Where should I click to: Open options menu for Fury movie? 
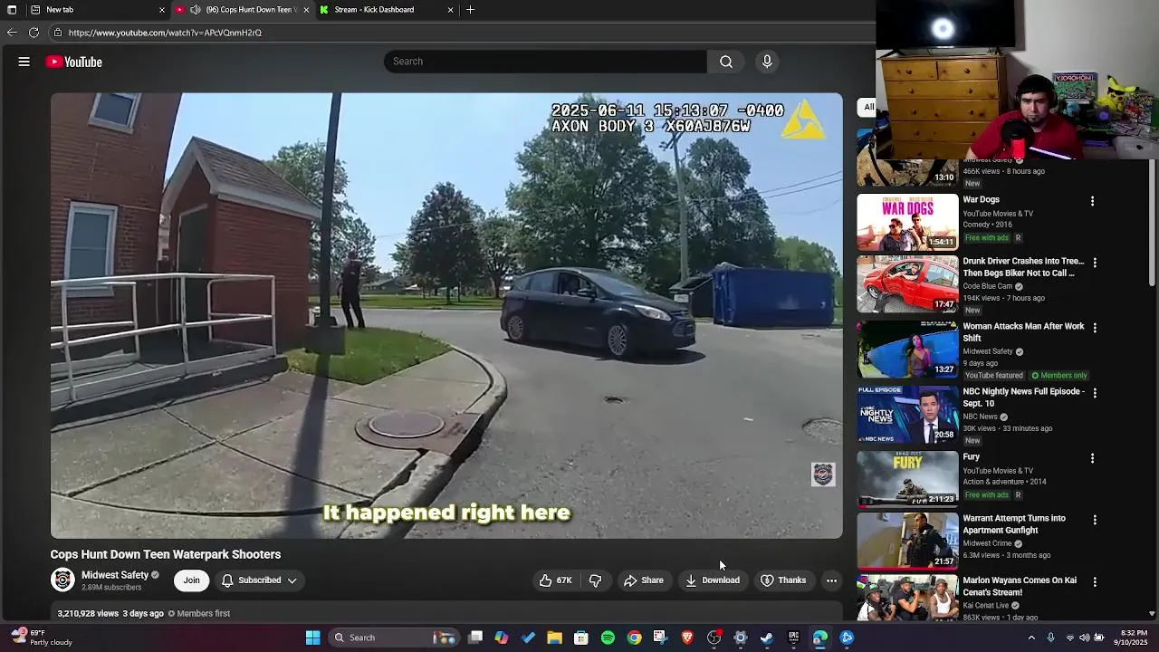1092,458
